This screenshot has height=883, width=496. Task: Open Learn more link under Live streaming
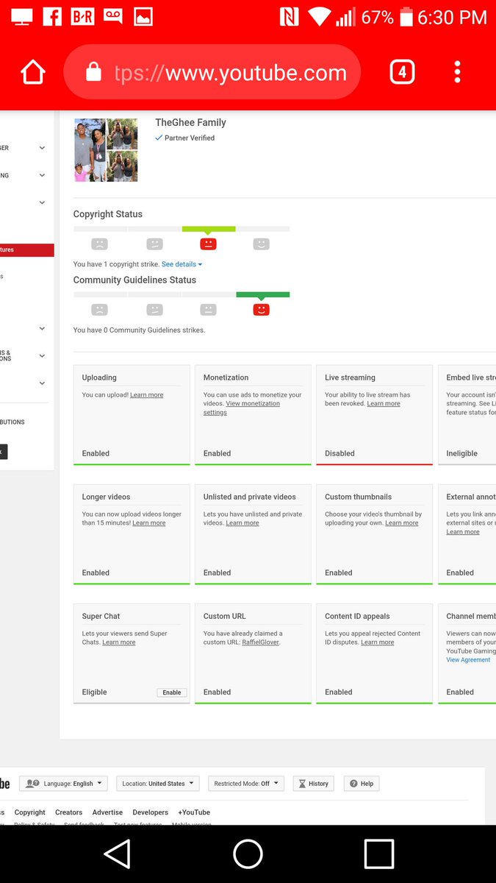384,404
